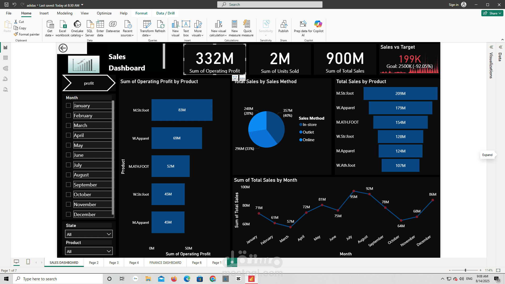Publish the report
The width and height of the screenshot is (505, 284).
(284, 27)
